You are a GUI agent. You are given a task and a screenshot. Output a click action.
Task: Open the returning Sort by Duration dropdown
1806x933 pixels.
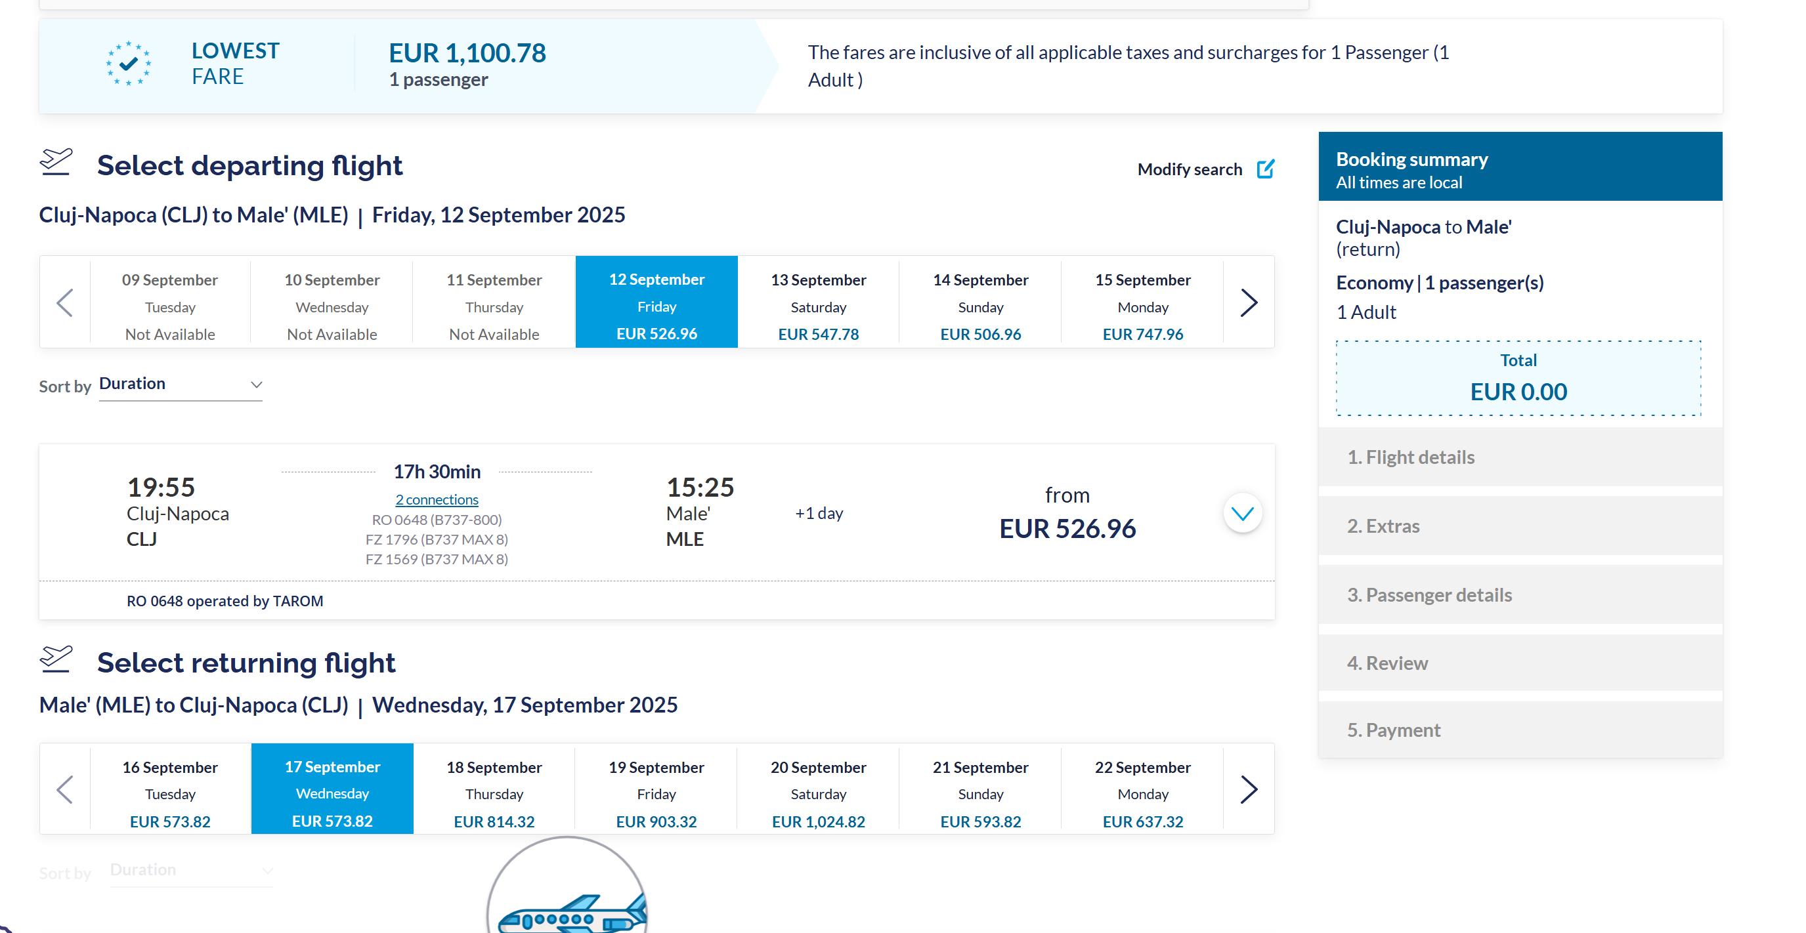(x=190, y=871)
